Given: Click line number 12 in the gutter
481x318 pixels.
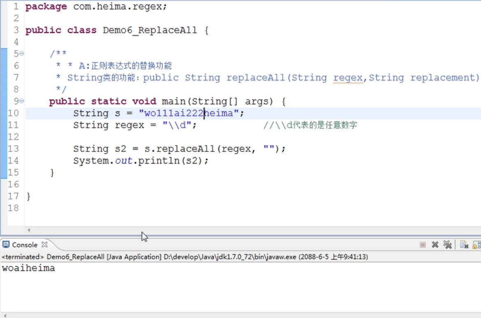Looking at the screenshot, I should pos(13,137).
